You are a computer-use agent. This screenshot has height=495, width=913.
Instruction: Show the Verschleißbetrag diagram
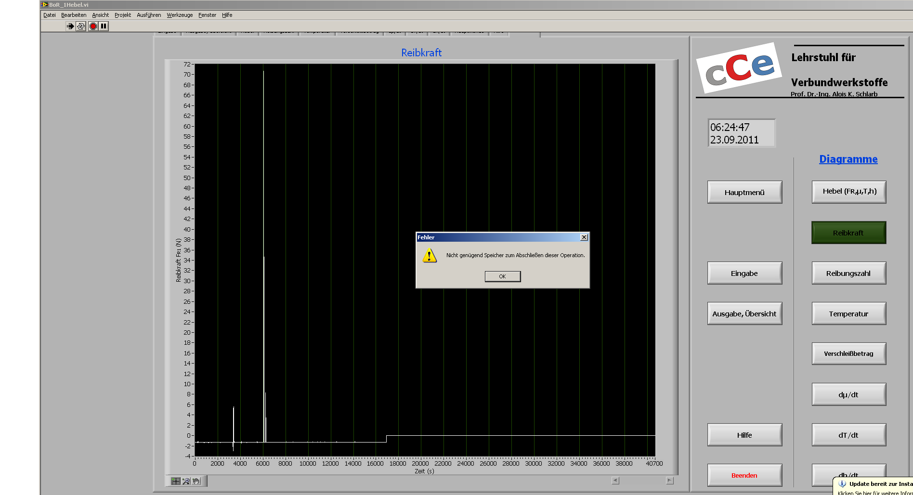click(x=849, y=353)
